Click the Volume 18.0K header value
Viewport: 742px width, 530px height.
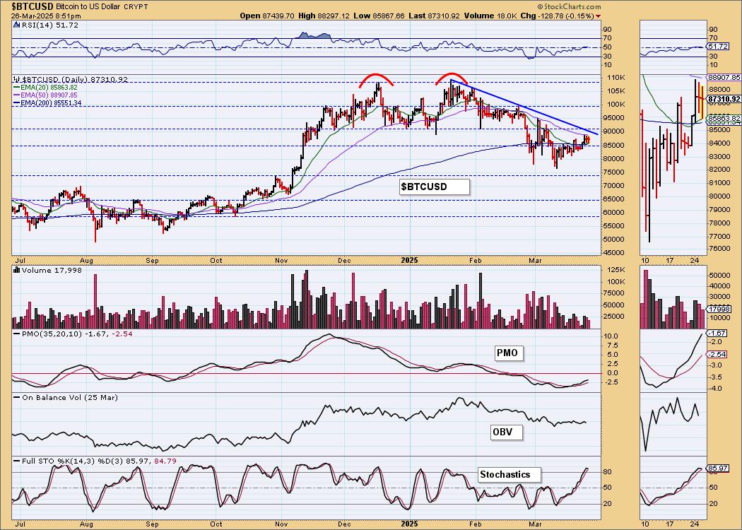(490, 16)
